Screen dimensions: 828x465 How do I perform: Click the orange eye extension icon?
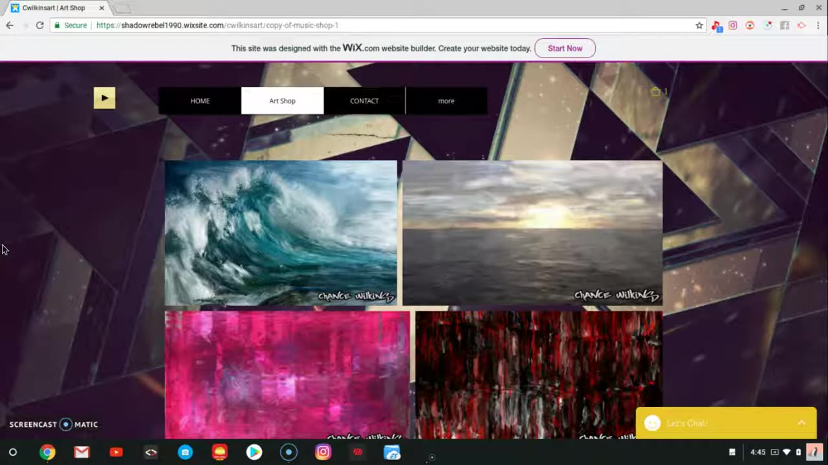(750, 25)
